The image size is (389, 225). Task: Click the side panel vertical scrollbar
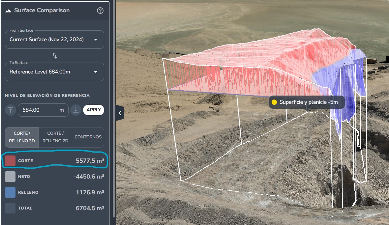(x=114, y=109)
